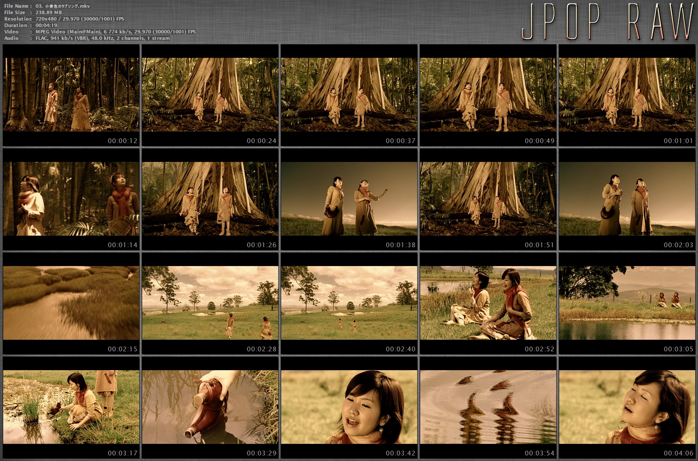Click the thumbnail stamped 00:01:51
This screenshot has height=461, width=698.
point(488,199)
